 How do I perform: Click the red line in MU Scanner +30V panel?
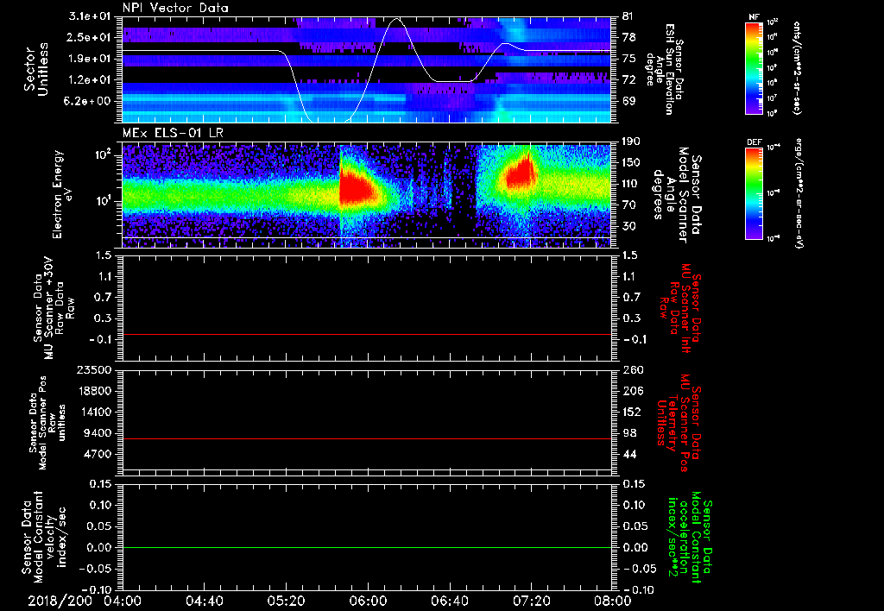tap(367, 334)
